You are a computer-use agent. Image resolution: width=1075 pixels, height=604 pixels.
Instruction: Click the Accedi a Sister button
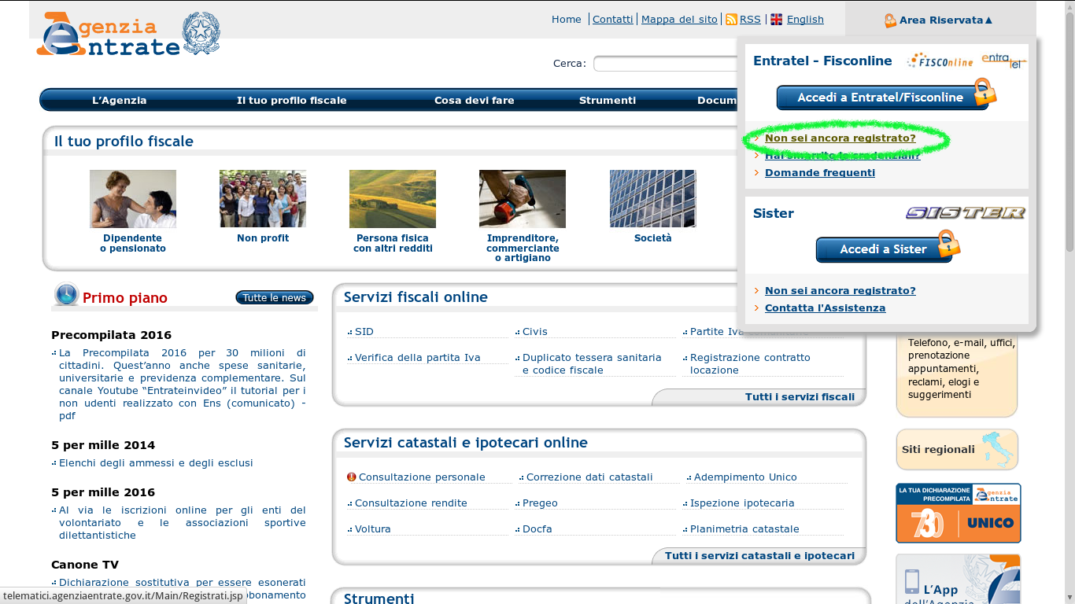pos(884,249)
